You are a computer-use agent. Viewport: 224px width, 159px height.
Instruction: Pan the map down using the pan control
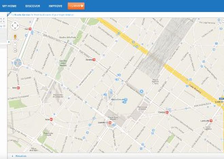pyautogui.click(x=15, y=28)
